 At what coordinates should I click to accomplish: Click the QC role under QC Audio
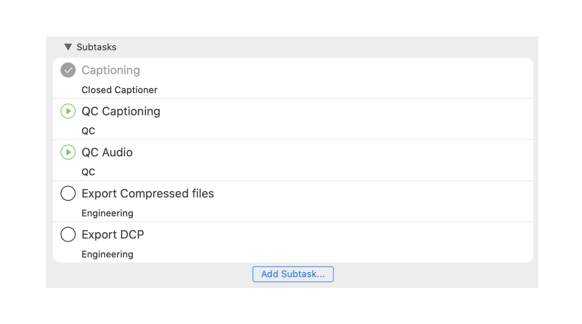[88, 172]
